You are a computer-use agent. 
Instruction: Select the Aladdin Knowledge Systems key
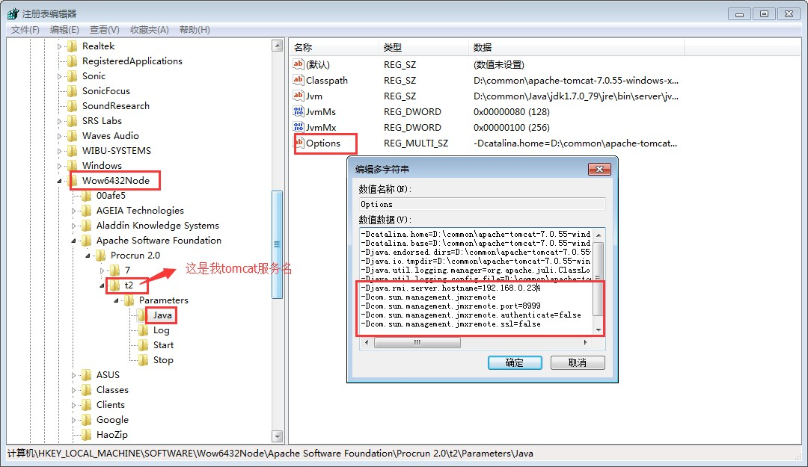point(158,226)
